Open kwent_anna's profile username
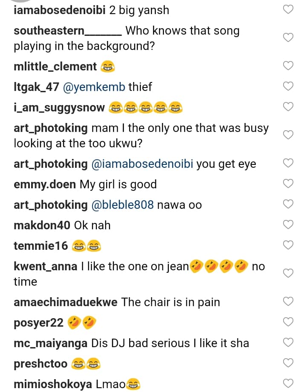307x392 pixels. (x=46, y=267)
